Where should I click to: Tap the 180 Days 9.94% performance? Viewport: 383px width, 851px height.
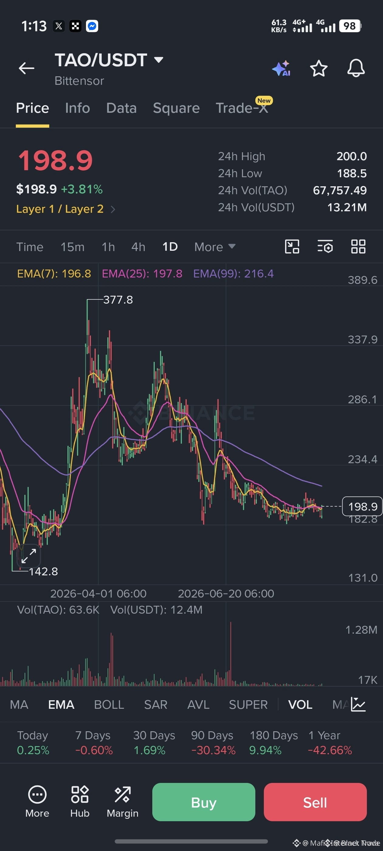pyautogui.click(x=273, y=742)
